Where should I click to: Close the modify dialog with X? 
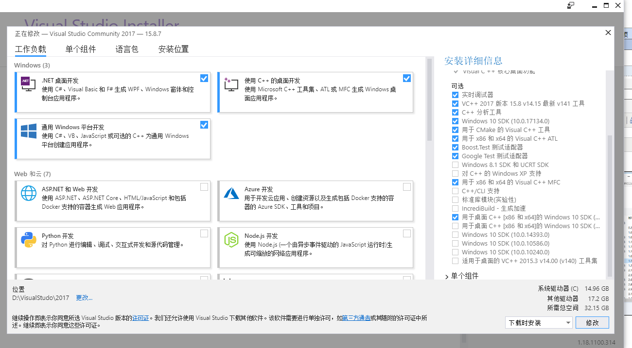click(608, 33)
